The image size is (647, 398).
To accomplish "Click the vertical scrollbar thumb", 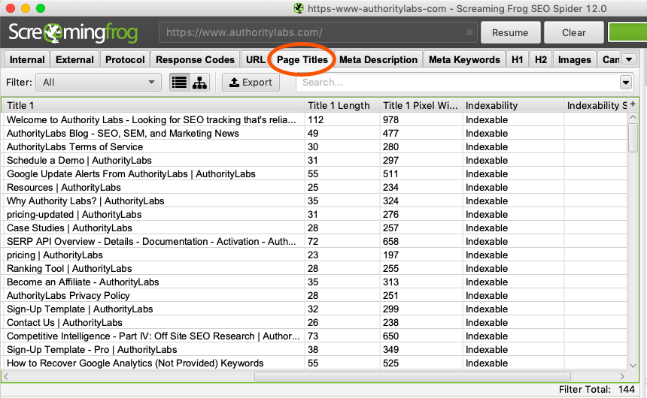I will (x=633, y=138).
